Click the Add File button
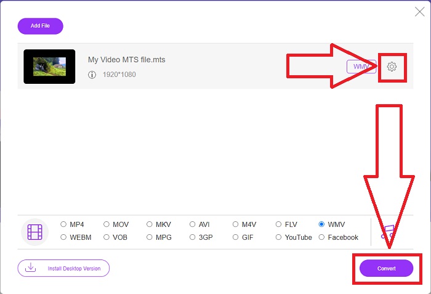This screenshot has height=294, width=431. pos(41,26)
